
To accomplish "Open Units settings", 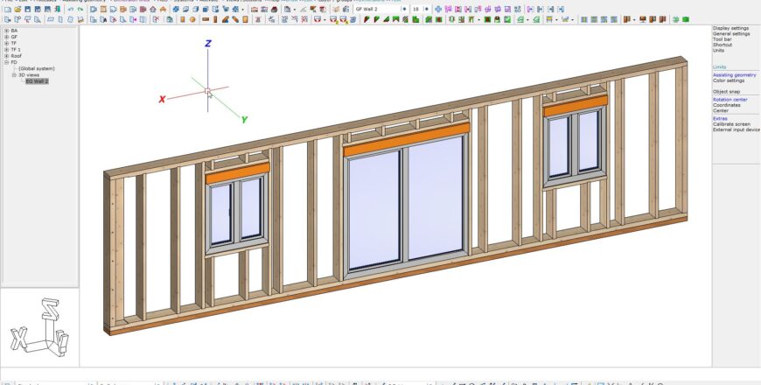I will pyautogui.click(x=718, y=50).
